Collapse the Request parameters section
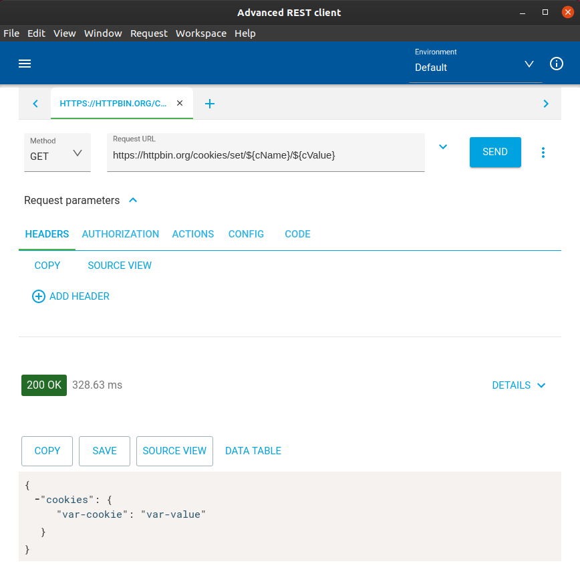Image resolution: width=580 pixels, height=580 pixels. click(132, 199)
